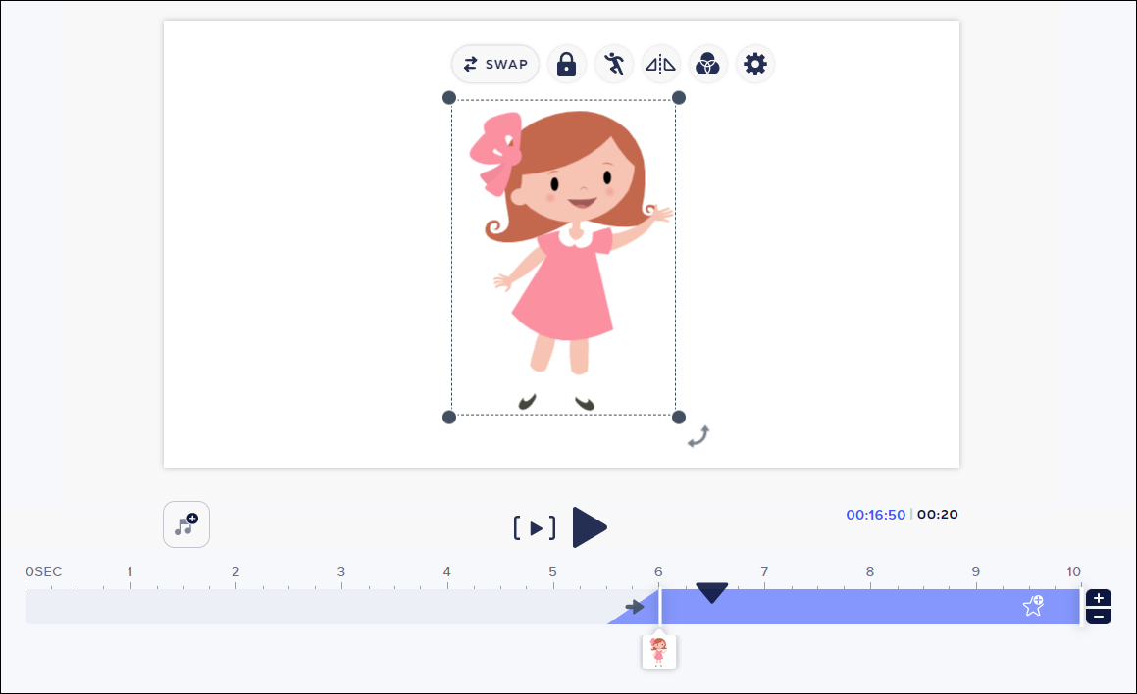Click the top-left resize handle

pos(449,97)
